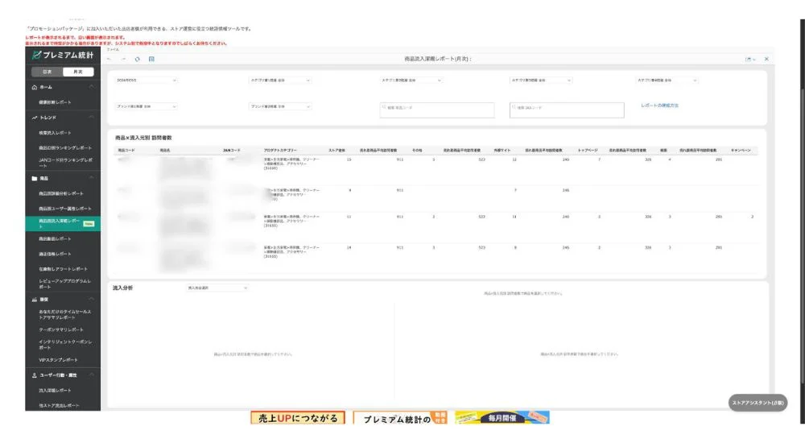Switch to the 月次 (monthly) tab
Screen dimensions: 805x443
pyautogui.click(x=78, y=72)
